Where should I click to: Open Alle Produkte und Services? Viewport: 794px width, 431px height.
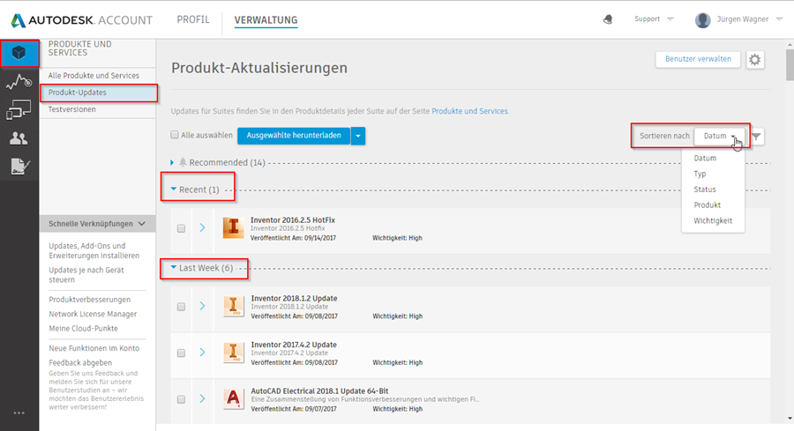point(94,76)
